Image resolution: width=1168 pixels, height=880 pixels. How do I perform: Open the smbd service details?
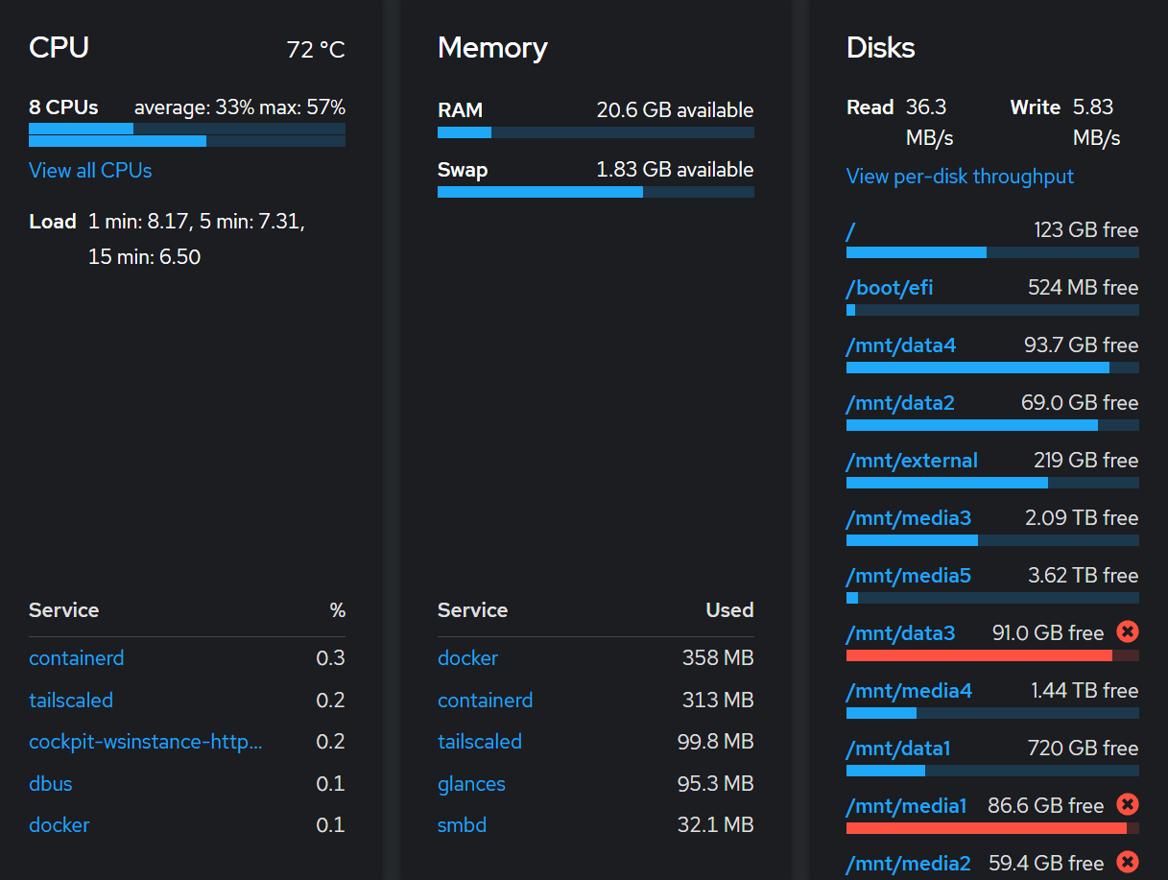pyautogui.click(x=462, y=824)
